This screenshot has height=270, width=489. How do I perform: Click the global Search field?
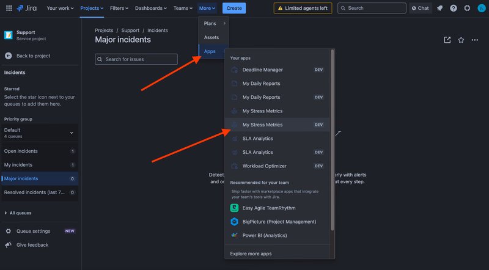(x=372, y=8)
